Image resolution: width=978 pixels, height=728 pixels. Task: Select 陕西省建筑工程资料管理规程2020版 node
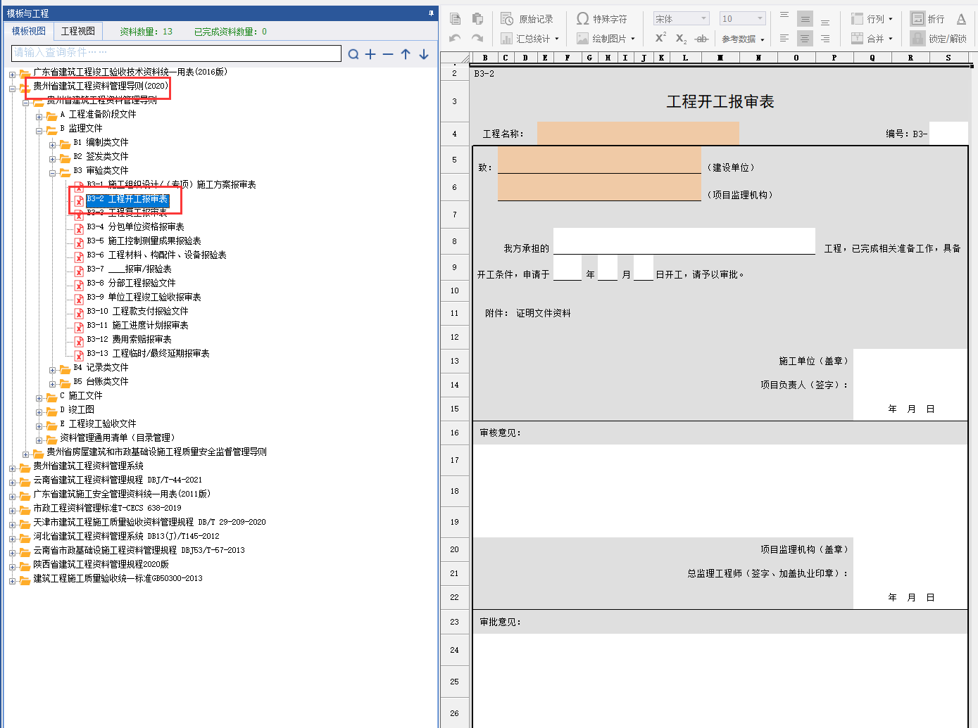tap(101, 564)
